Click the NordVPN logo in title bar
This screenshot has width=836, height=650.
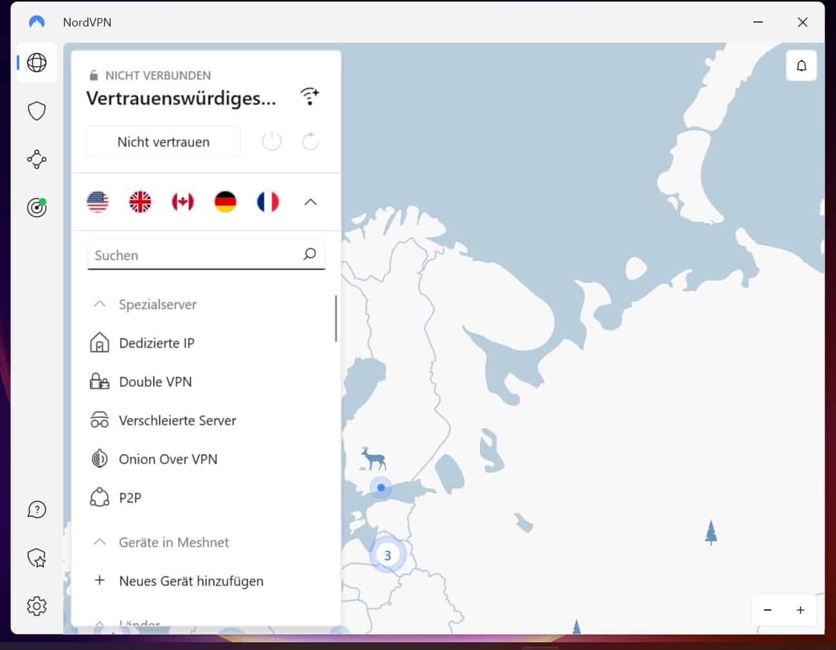[37, 22]
